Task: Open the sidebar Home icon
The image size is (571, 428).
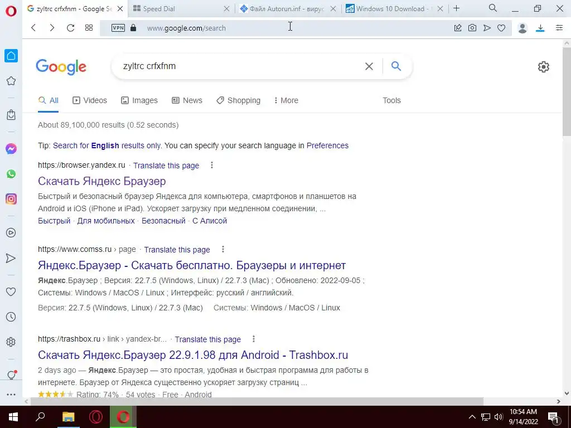Action: [11, 56]
